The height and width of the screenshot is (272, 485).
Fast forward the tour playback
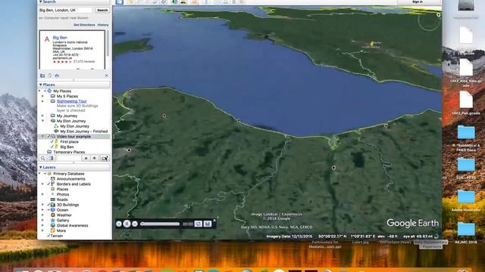(135, 224)
